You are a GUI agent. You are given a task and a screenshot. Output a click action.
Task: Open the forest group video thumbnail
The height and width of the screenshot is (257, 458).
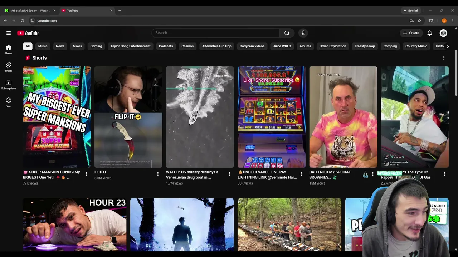coord(289,225)
